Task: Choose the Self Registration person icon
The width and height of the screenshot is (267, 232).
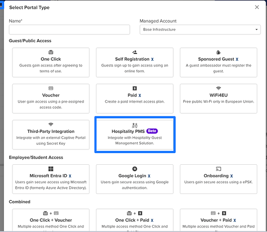Action: point(135,52)
